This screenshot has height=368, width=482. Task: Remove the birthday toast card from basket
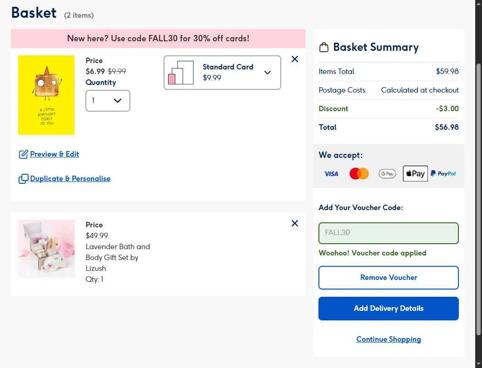click(295, 59)
